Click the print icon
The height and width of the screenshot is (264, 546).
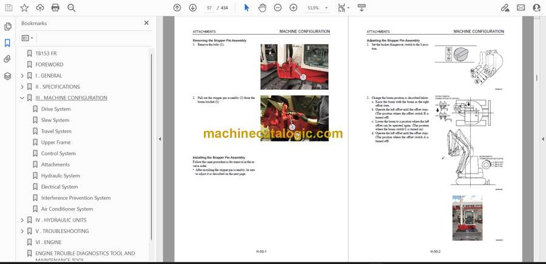coord(55,8)
